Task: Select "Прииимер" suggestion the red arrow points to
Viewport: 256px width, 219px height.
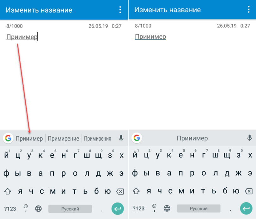Action: click(29, 139)
